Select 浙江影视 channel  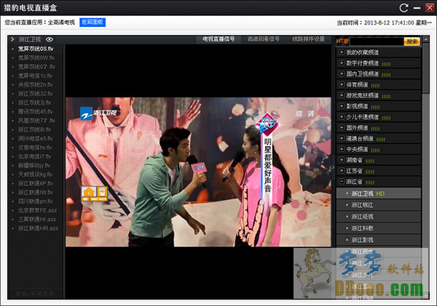click(379, 240)
